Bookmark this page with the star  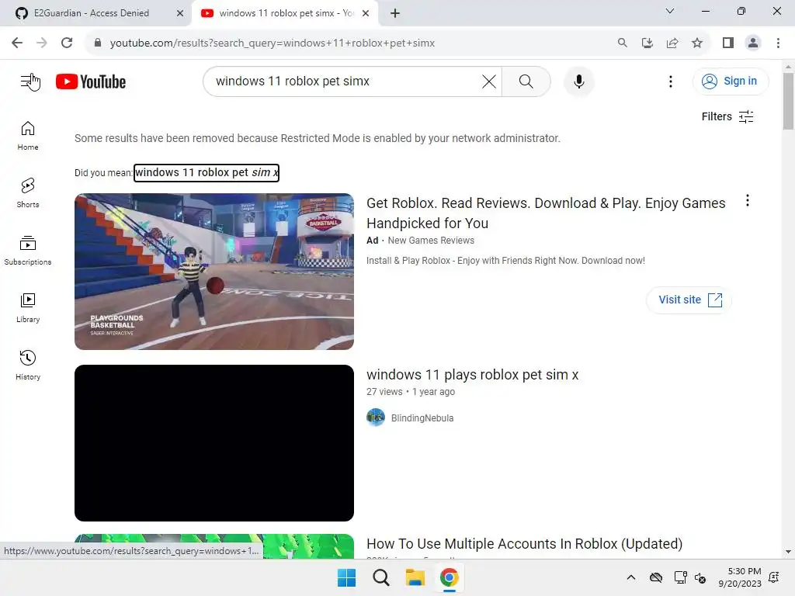pyautogui.click(x=697, y=43)
